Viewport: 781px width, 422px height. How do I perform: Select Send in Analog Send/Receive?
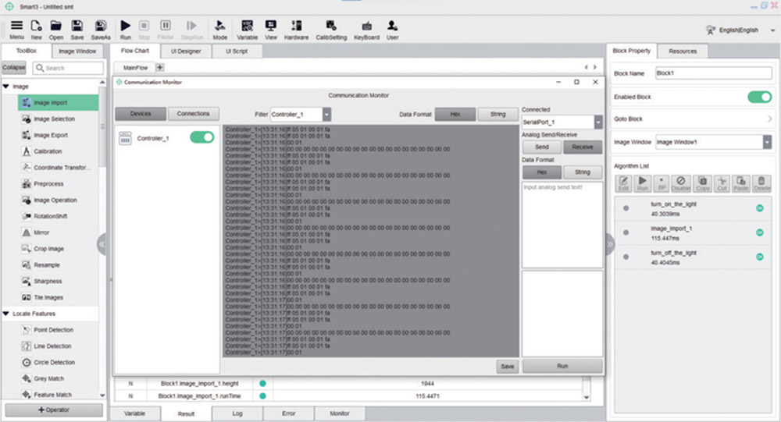pos(542,147)
